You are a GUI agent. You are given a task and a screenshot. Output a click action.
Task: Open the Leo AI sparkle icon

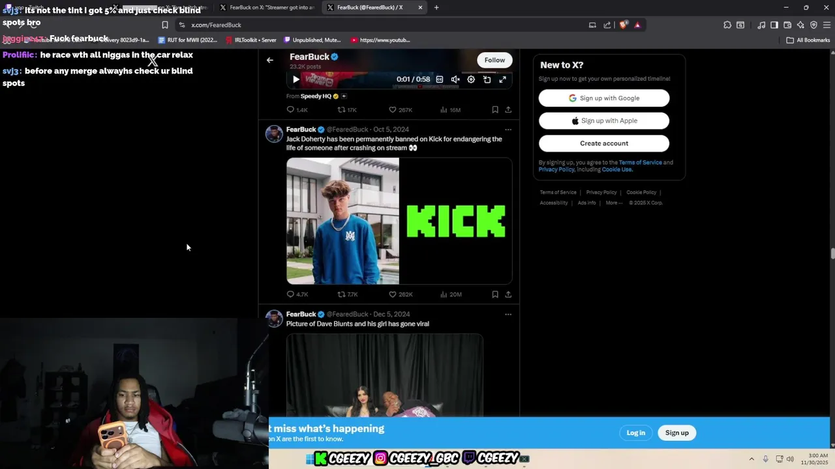coord(800,25)
